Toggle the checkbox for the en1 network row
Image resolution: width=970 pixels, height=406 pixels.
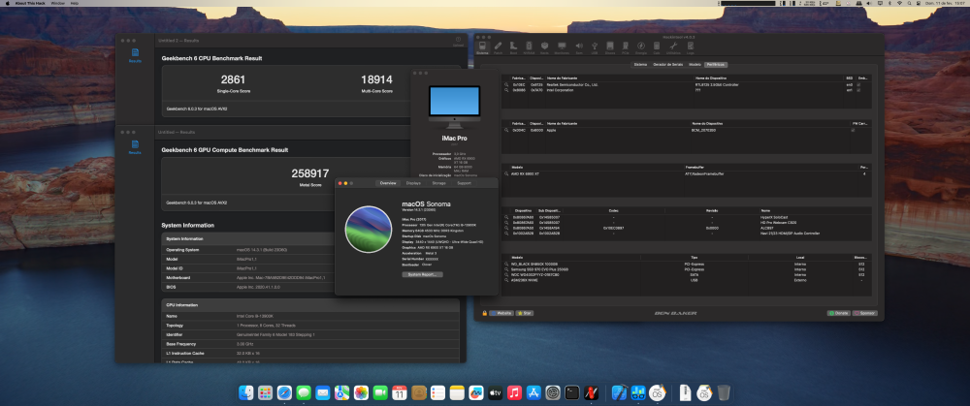point(858,90)
